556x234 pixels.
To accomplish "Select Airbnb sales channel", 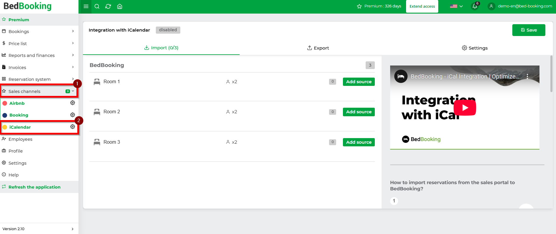I will point(17,103).
